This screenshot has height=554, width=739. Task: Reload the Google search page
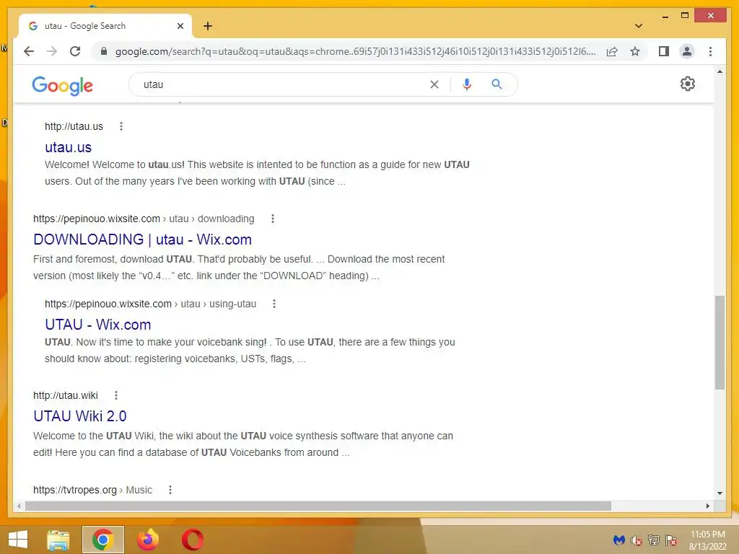point(75,51)
